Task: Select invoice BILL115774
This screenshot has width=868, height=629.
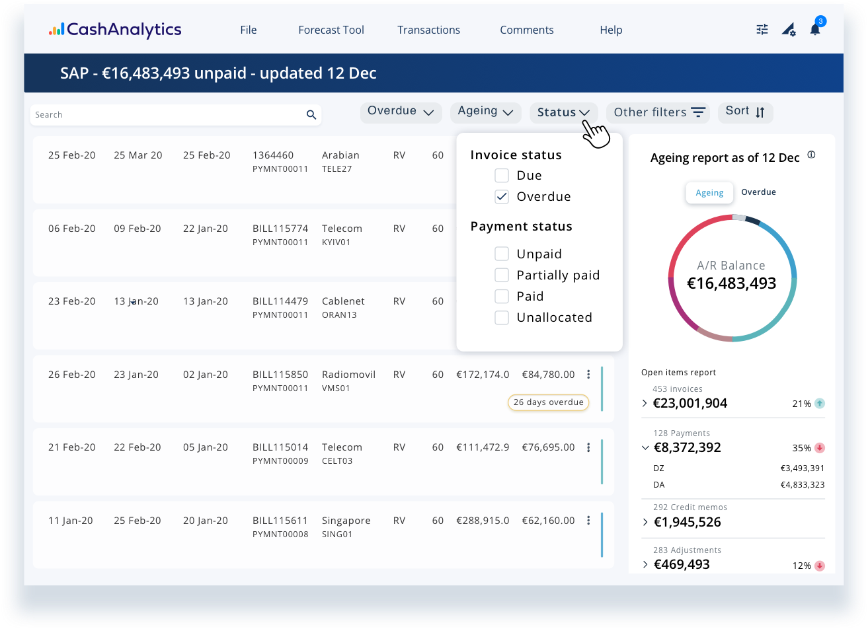Action: [280, 229]
